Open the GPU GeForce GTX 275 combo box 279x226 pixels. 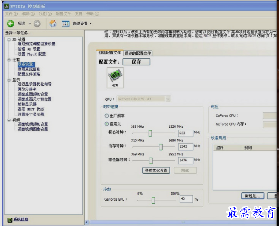[144, 99]
